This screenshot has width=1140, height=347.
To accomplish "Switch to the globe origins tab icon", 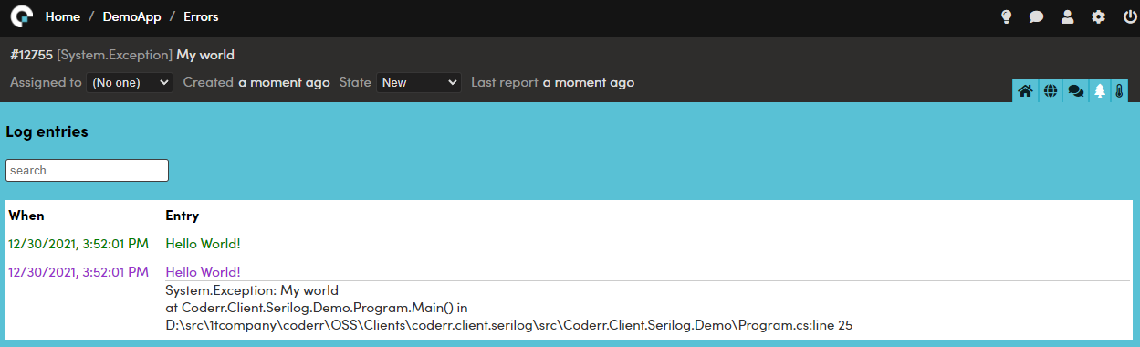I will click(1051, 91).
